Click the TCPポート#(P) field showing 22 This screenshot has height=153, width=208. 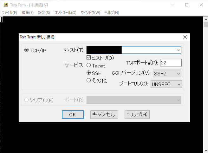(x=171, y=63)
